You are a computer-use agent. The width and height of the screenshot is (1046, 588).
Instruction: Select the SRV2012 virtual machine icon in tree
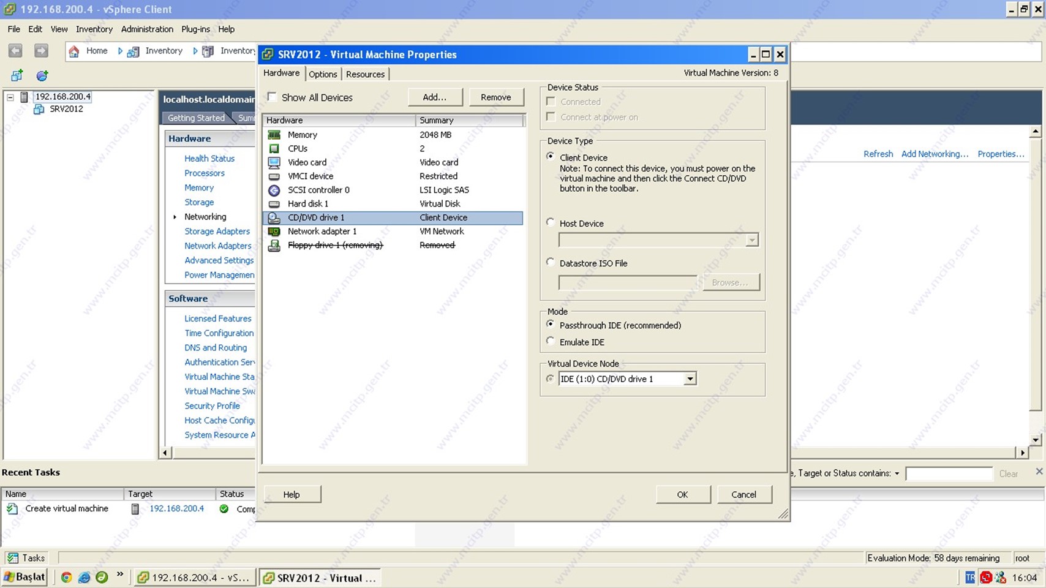pos(39,109)
